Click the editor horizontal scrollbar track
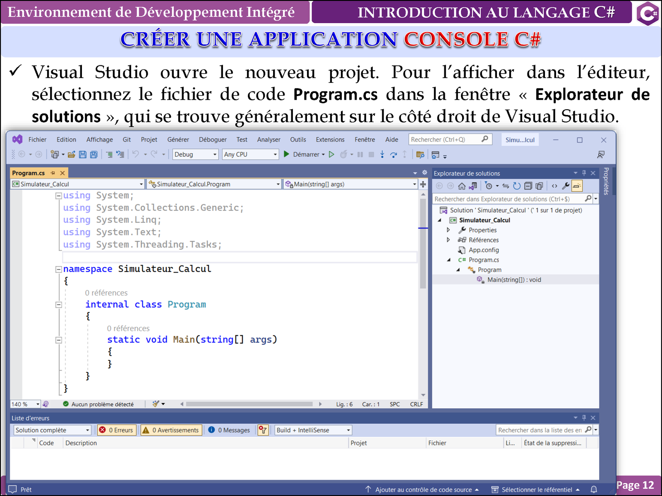This screenshot has width=662, height=496. 249,404
